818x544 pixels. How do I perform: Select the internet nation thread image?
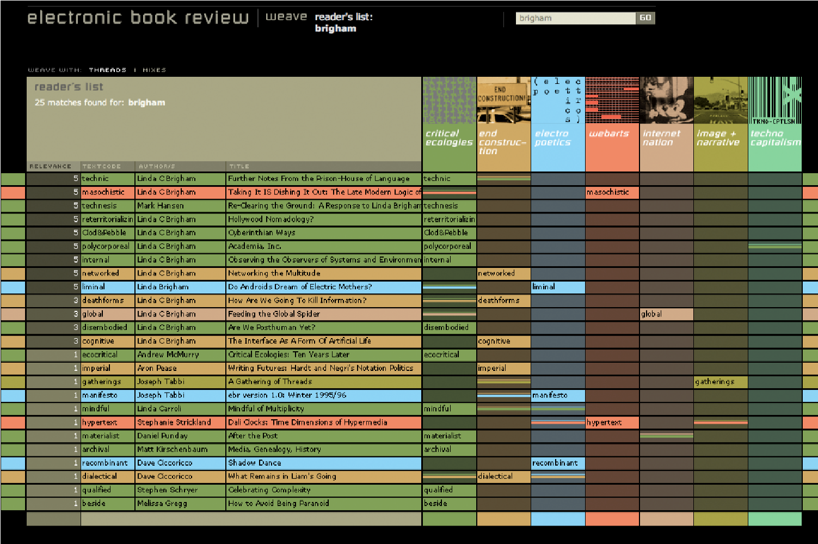(666, 100)
